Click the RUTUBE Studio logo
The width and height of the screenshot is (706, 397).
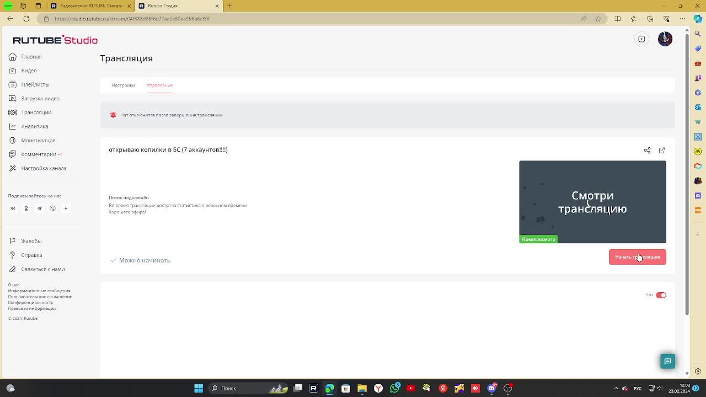pyautogui.click(x=55, y=40)
